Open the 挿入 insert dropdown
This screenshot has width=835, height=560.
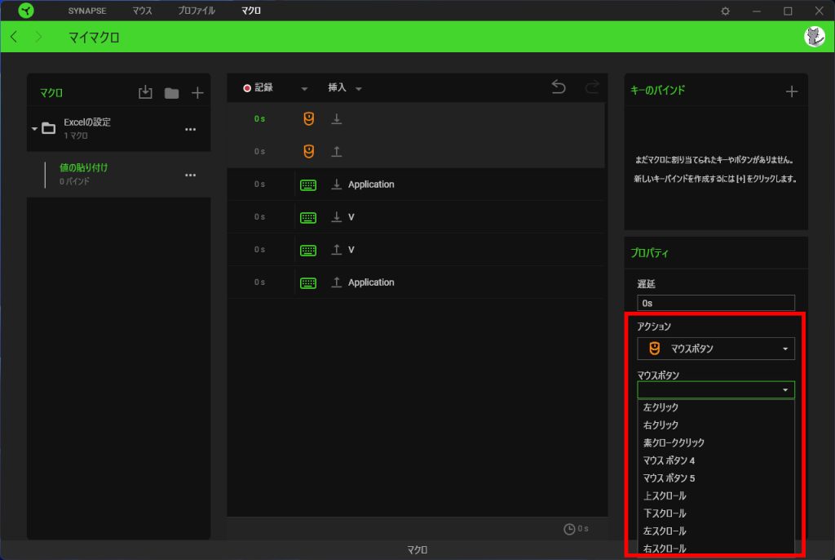point(345,88)
